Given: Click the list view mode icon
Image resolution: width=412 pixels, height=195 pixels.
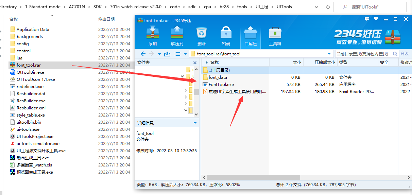Looking at the screenshot, I should point(177,54).
